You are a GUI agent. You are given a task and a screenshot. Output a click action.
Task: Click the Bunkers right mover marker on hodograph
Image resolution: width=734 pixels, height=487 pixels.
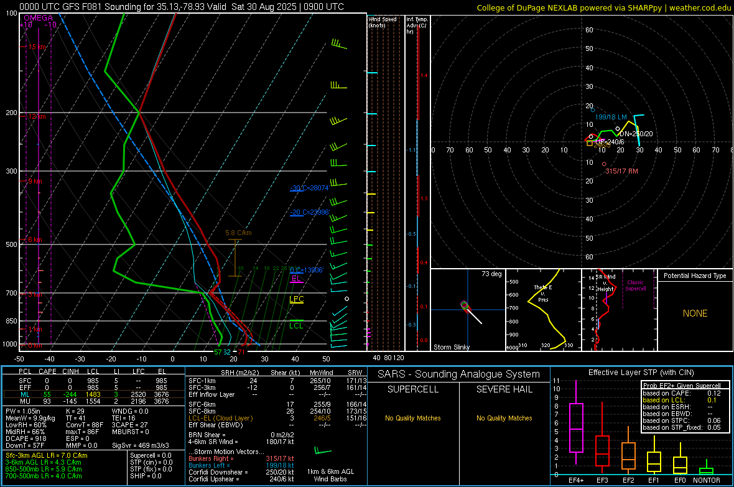pos(605,164)
